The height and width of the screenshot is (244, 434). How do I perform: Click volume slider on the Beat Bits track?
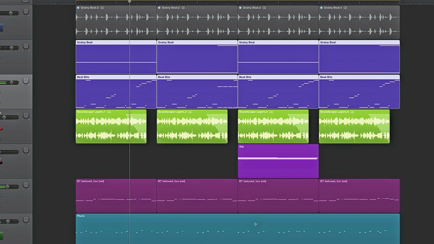coord(9,83)
